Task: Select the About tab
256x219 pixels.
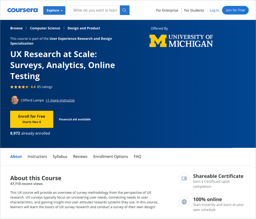Action: point(16,156)
